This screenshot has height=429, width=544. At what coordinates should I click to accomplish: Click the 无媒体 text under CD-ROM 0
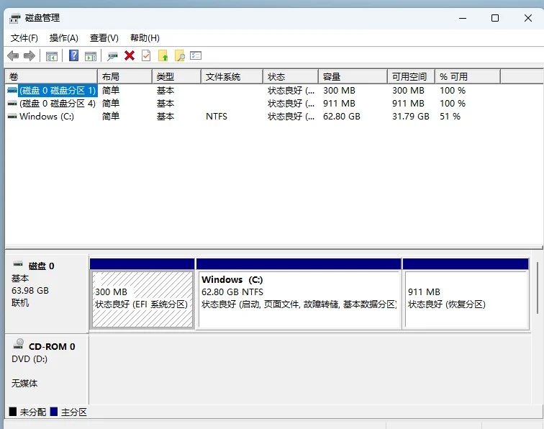24,383
